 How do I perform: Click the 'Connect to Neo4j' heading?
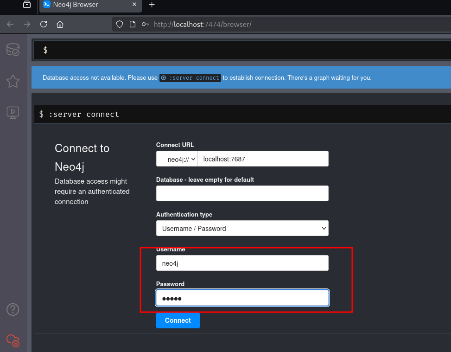pyautogui.click(x=82, y=157)
